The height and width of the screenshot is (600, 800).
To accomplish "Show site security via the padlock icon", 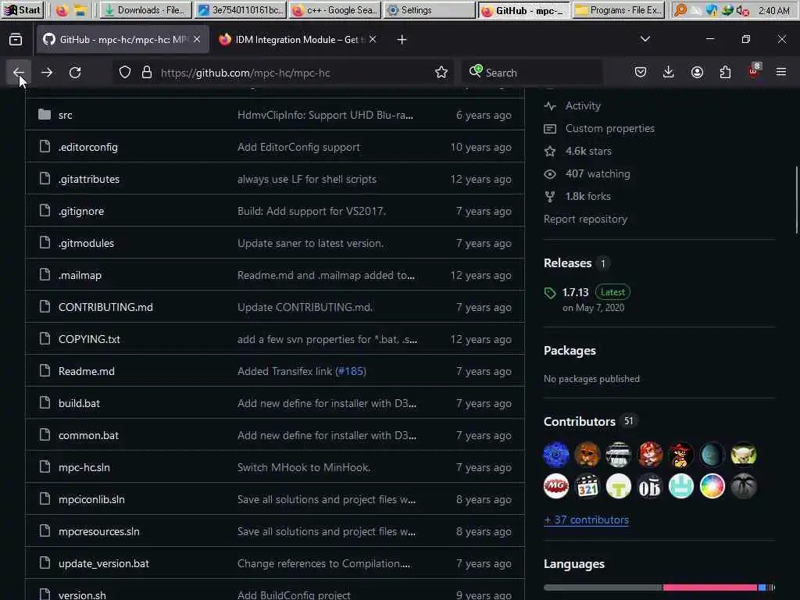I will 147,73.
